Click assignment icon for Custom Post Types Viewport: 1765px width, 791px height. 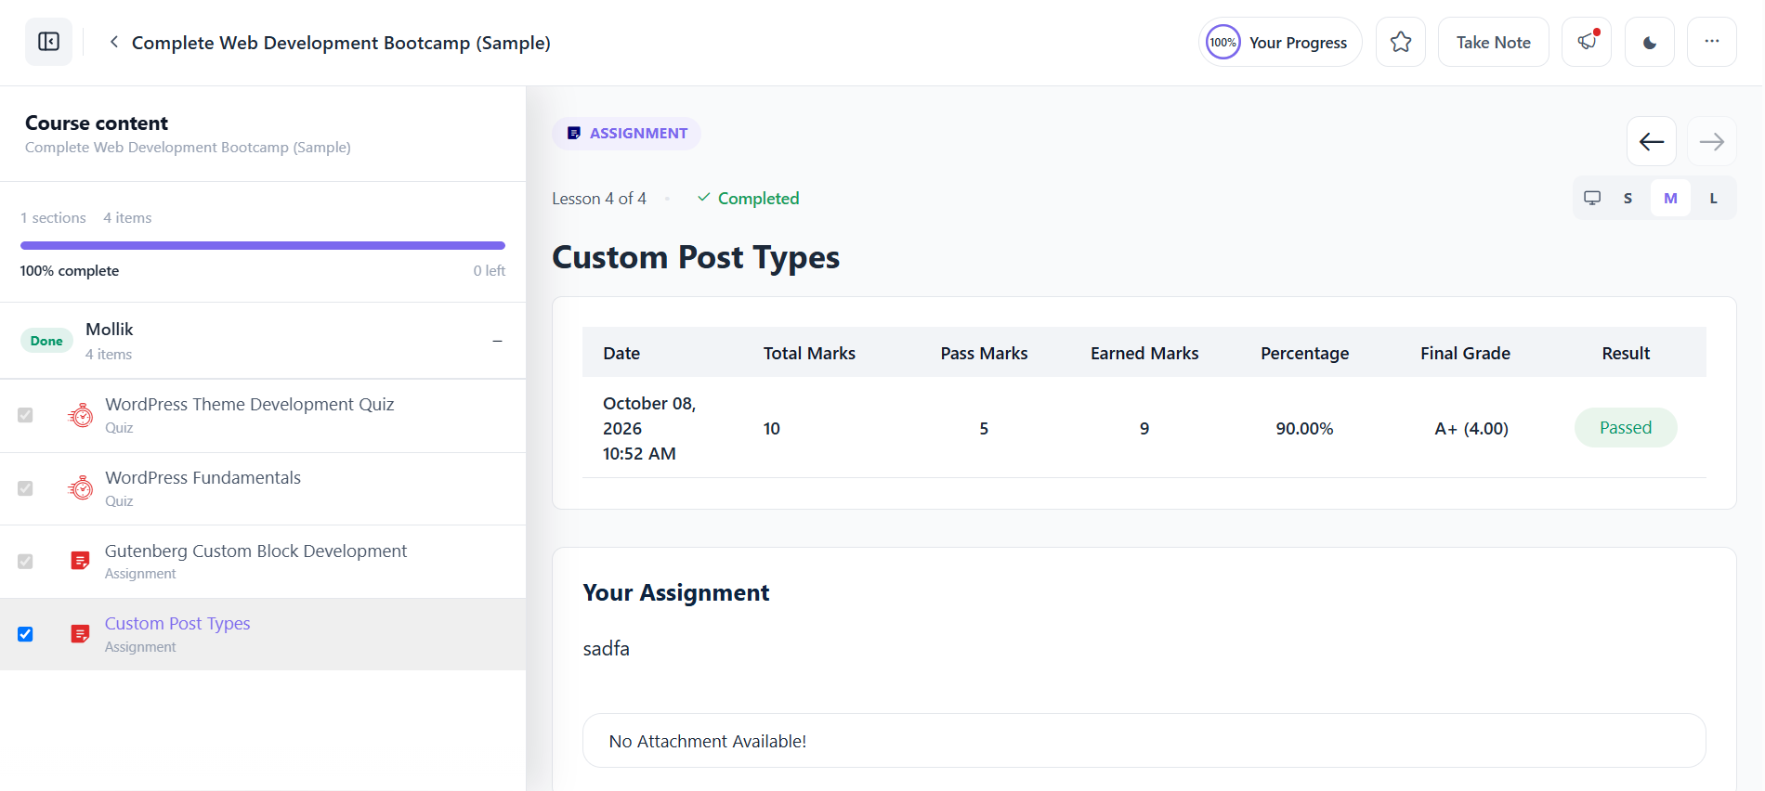click(x=81, y=634)
